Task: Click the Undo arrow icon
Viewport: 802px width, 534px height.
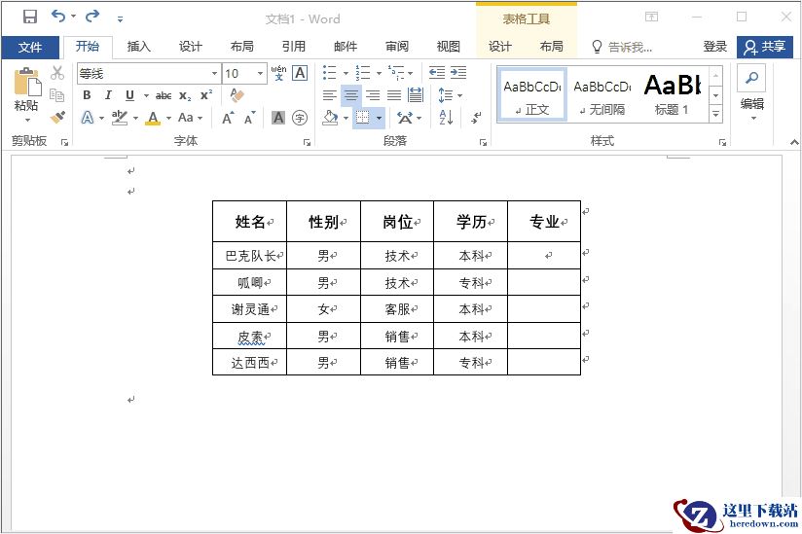Action: (x=58, y=17)
